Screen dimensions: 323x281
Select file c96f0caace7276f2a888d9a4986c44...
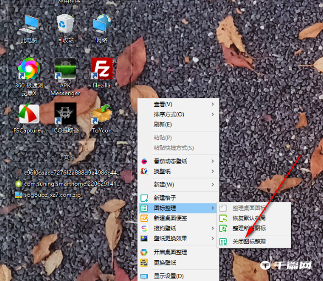coord(68,173)
